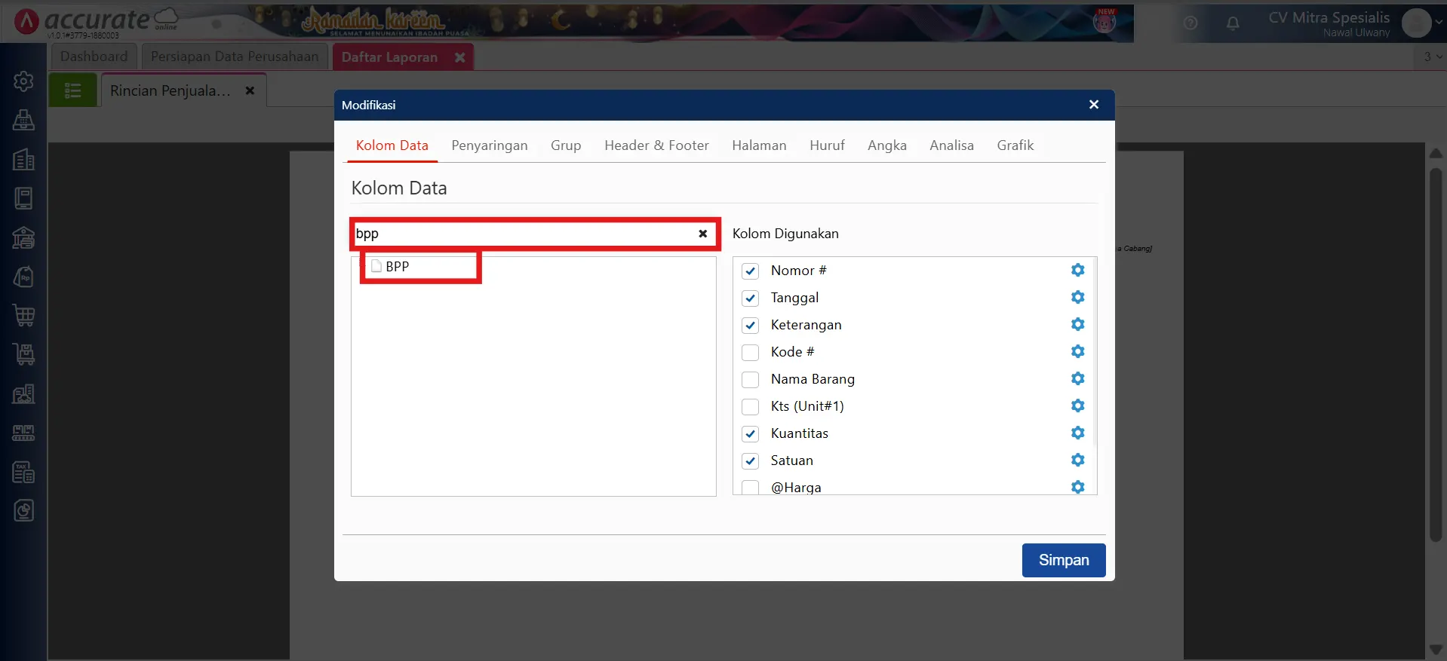Click inside the bpp search field

521,234
